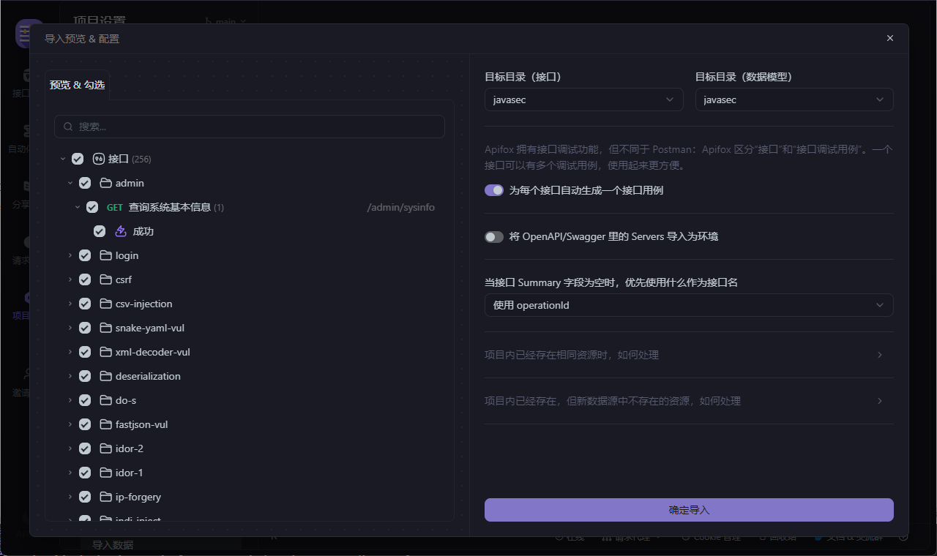This screenshot has height=556, width=937.
Task: Click the fastjson-vul folder icon
Action: point(105,424)
